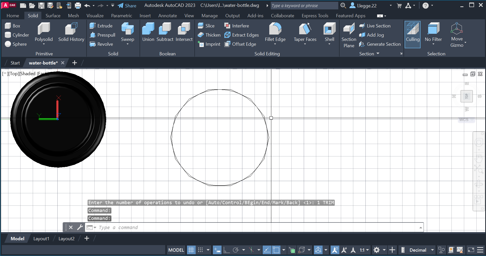Viewport: 486px width, 256px height.
Task: Select Offset Edge tool
Action: coord(240,44)
